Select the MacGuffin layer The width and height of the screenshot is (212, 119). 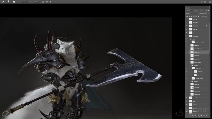[x=197, y=23]
